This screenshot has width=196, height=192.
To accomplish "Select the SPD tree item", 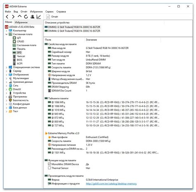I will coord(17,52).
